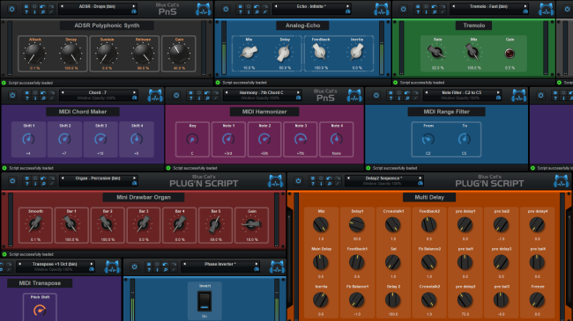Click the info icon in Analog-Echo toolbar
The width and height of the screenshot is (573, 321).
249,12
